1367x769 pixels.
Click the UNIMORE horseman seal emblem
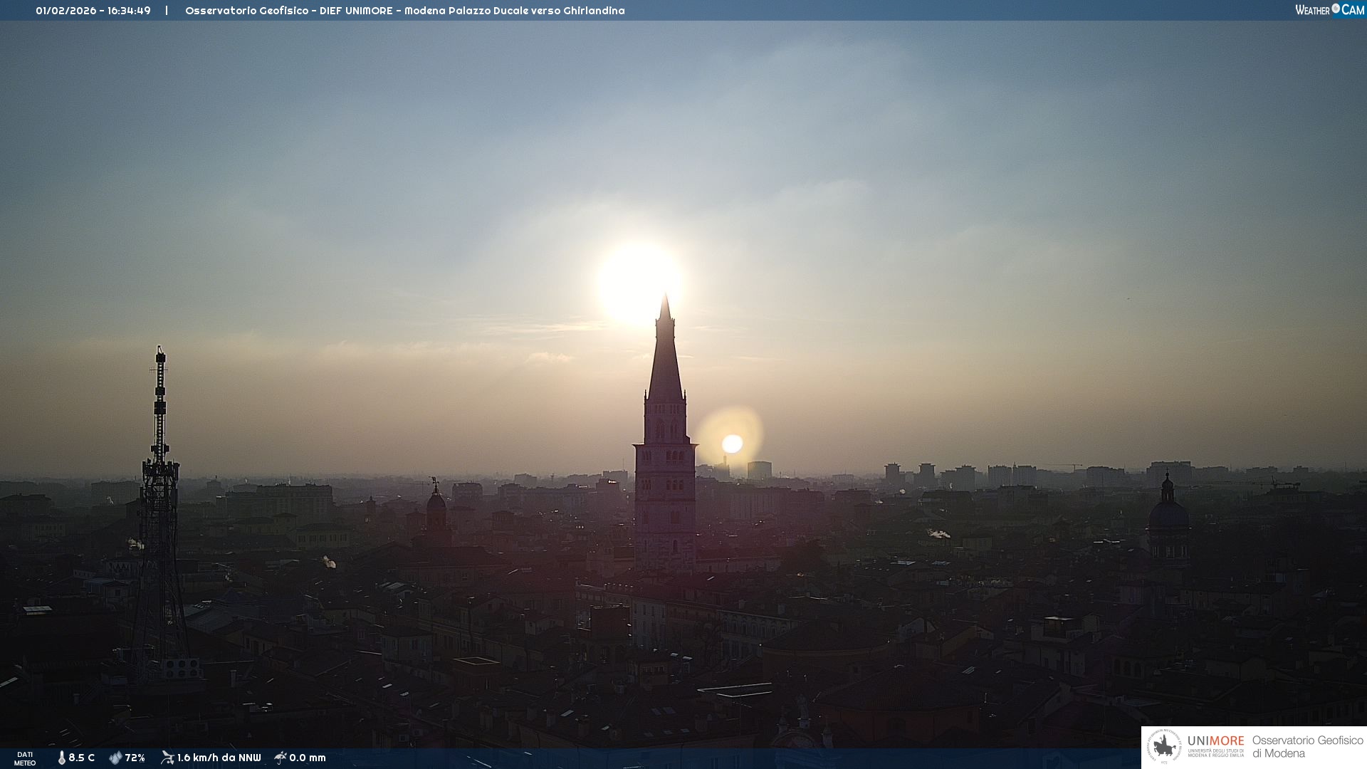coord(1164,747)
